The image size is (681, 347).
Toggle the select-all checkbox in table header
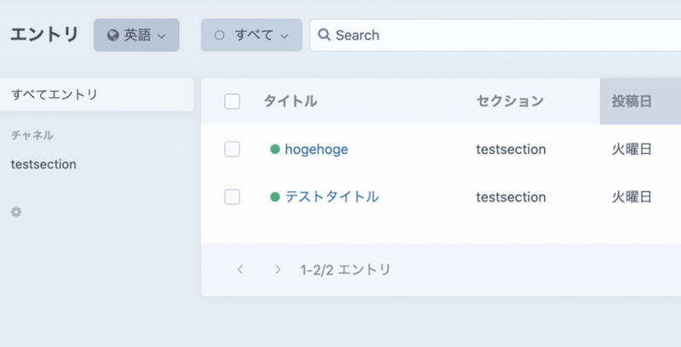pos(232,102)
